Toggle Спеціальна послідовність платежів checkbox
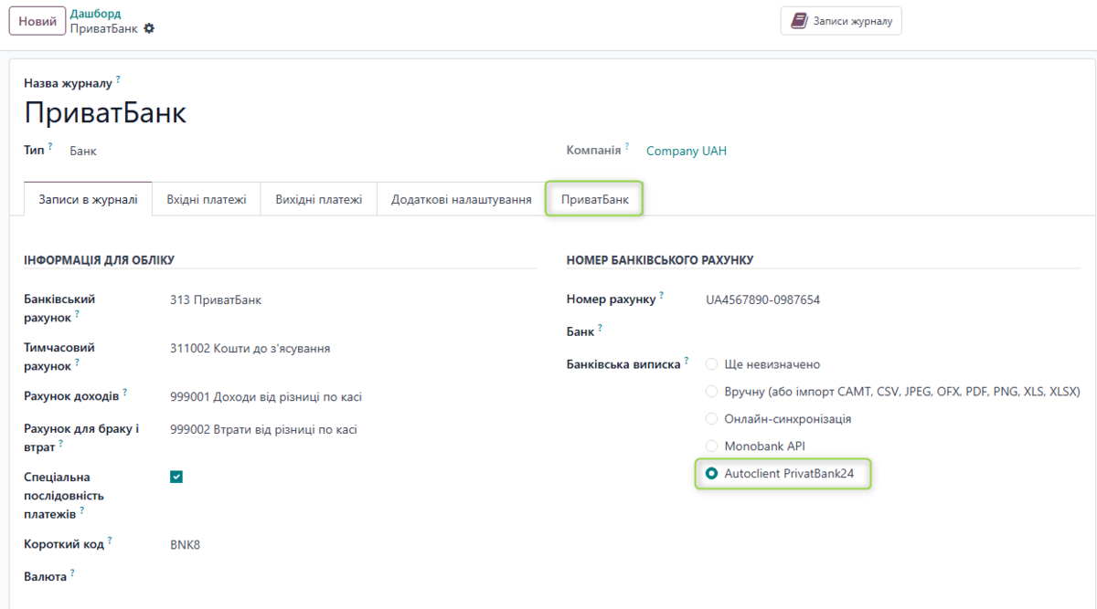The height and width of the screenshot is (609, 1097). pyautogui.click(x=176, y=477)
